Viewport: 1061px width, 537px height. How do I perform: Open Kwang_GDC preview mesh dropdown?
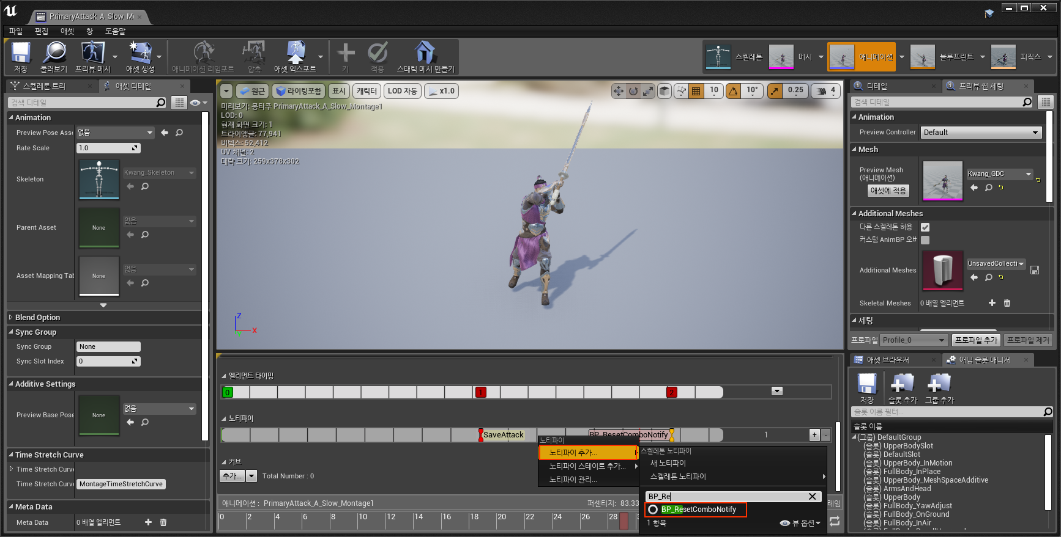click(x=999, y=174)
